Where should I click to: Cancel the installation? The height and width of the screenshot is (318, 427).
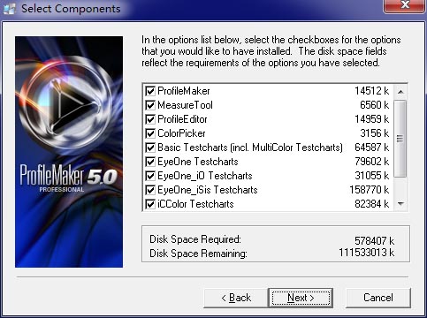click(x=378, y=298)
